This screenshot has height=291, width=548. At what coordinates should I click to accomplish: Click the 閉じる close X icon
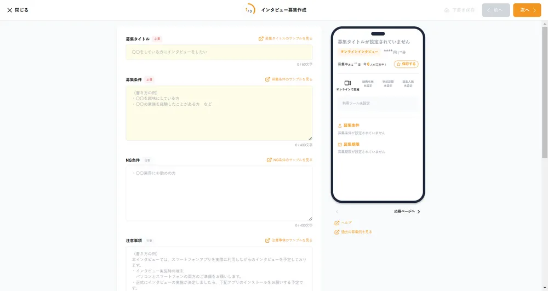[9, 10]
